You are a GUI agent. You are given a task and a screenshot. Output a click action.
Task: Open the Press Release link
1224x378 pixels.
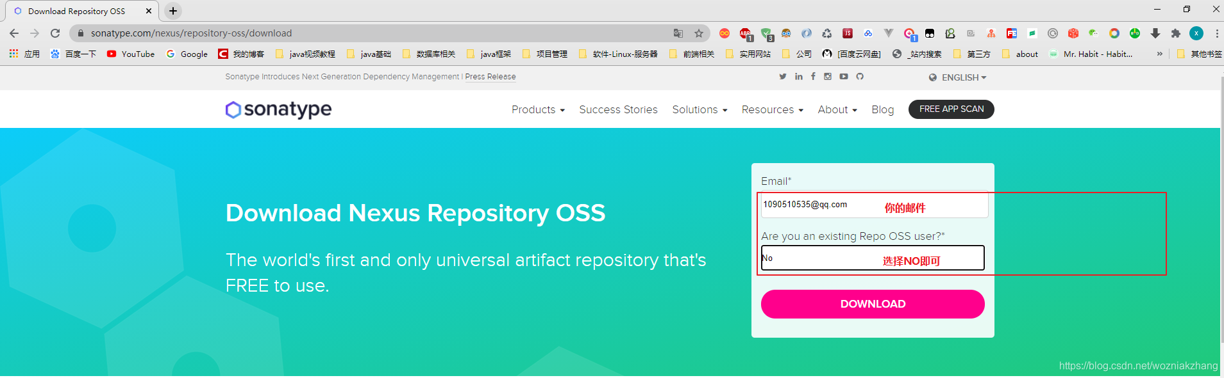coord(490,77)
